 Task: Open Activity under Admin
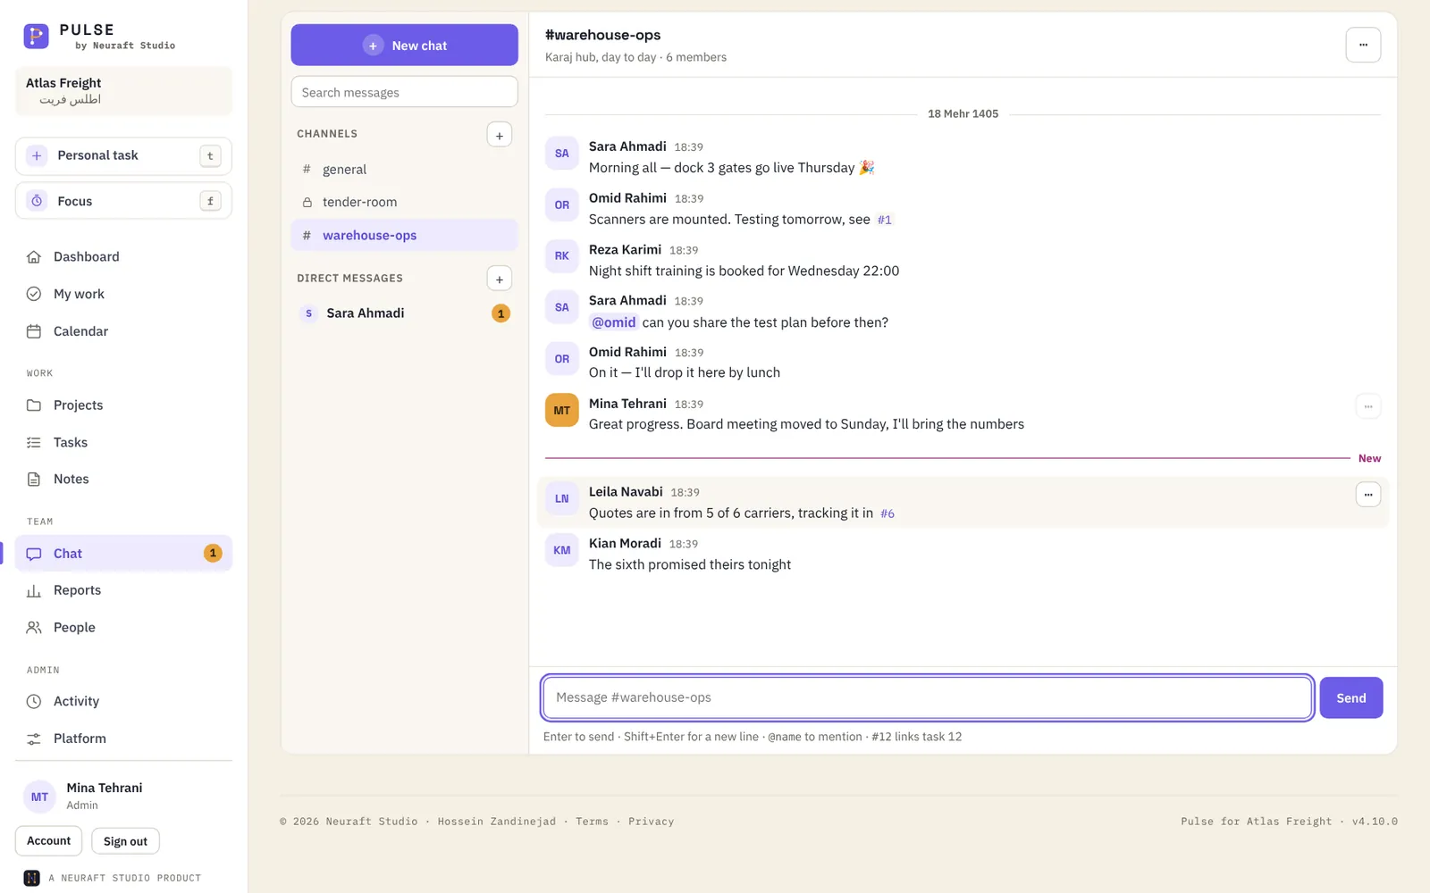123,701
